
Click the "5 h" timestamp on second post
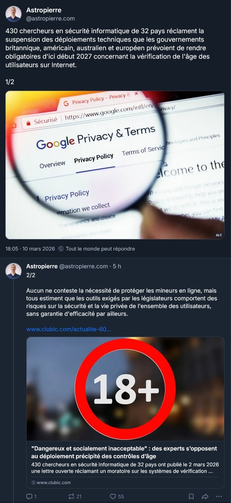point(117,266)
